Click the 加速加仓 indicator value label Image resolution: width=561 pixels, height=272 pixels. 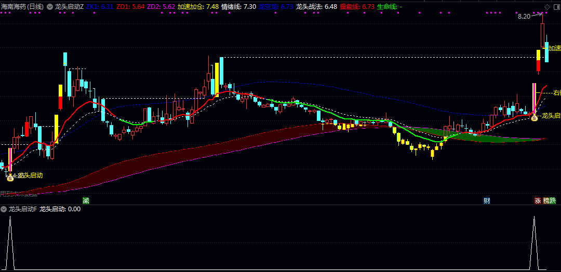coord(198,7)
